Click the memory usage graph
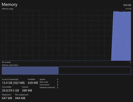Screen dimensions: 133x102 (66, 36)
